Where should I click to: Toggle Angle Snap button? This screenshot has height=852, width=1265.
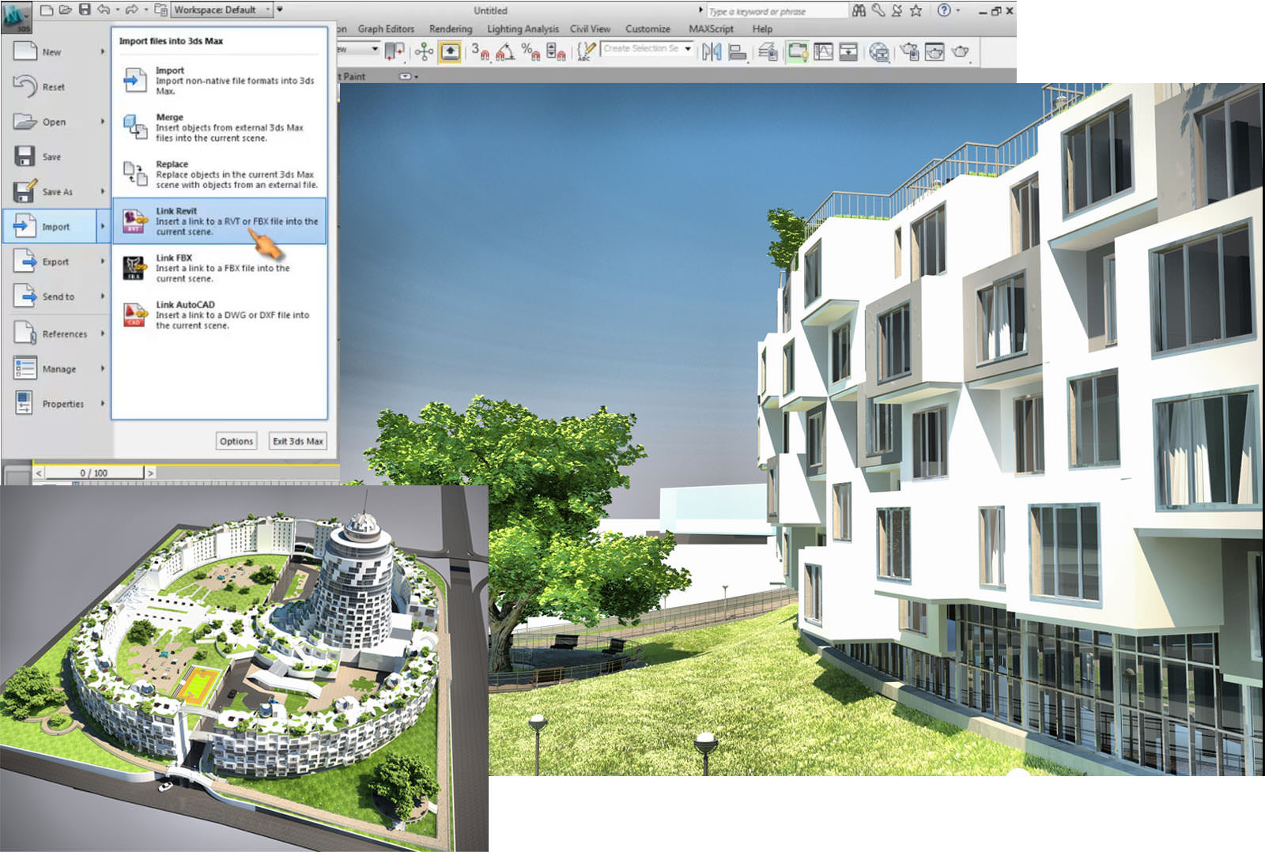click(505, 52)
